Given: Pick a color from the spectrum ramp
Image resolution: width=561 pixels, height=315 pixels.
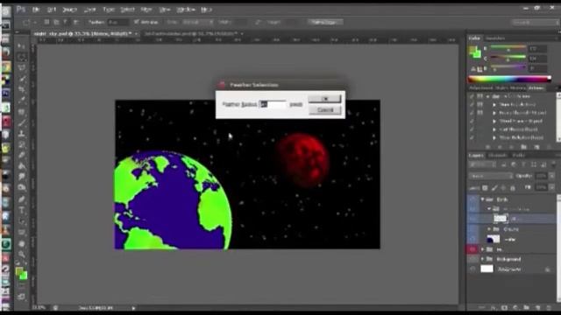Looking at the screenshot, I should tap(509, 79).
